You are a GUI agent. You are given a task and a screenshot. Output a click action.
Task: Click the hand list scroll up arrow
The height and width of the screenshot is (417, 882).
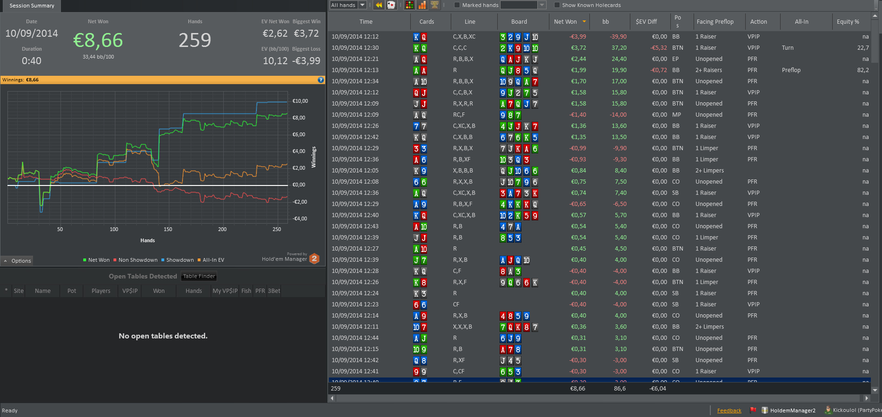875,16
